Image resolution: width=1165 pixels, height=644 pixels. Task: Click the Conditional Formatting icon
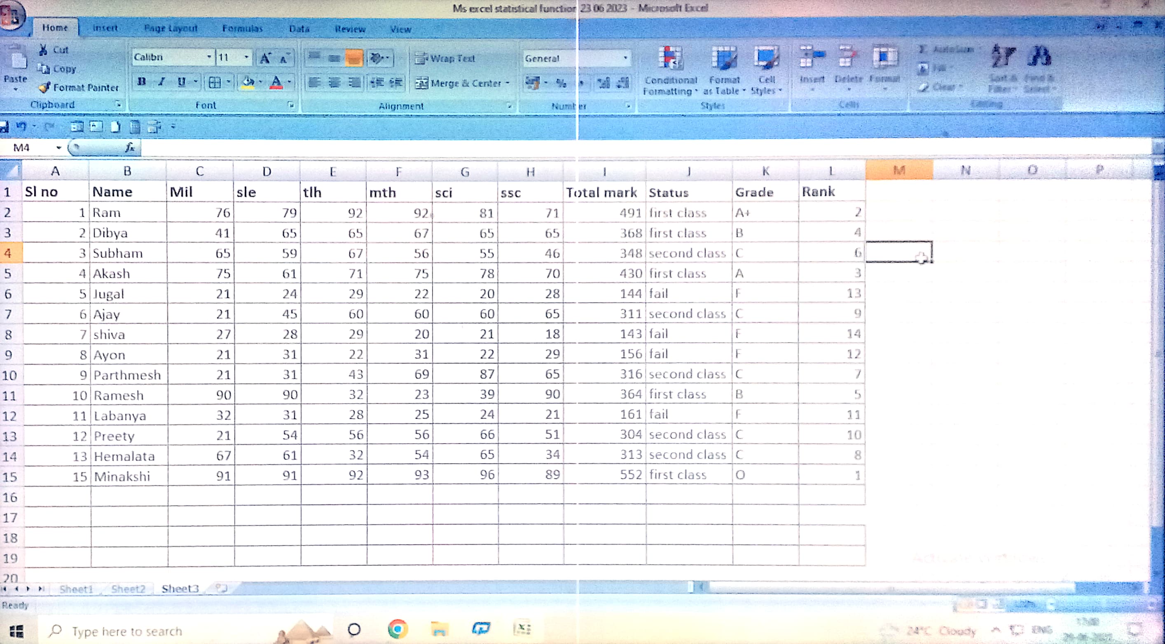pos(670,59)
